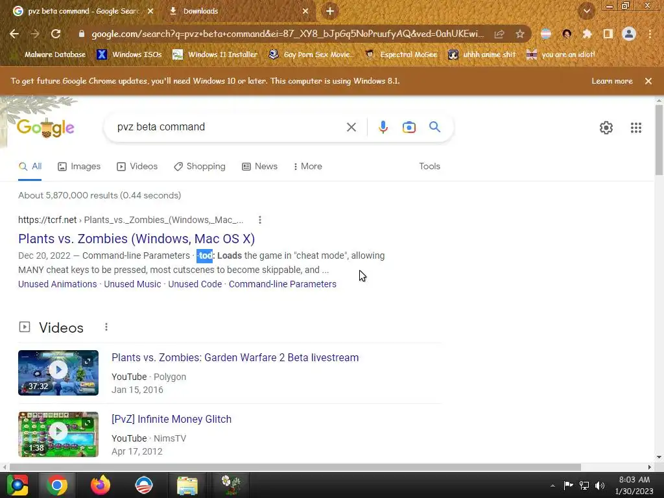
Task: Start voice search with the microphone
Action: (383, 127)
